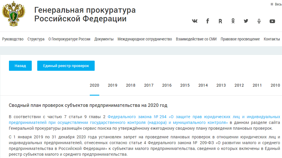Open the Twitter bird icon
This screenshot has height=158, width=282.
point(246,21)
